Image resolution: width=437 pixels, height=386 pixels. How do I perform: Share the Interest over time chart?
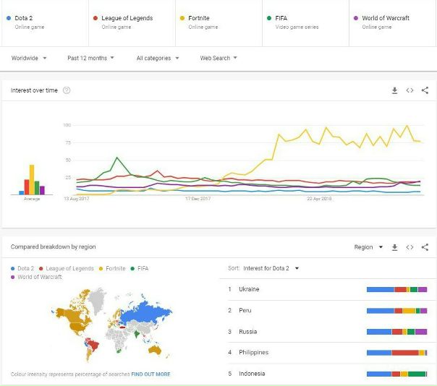[x=425, y=90]
